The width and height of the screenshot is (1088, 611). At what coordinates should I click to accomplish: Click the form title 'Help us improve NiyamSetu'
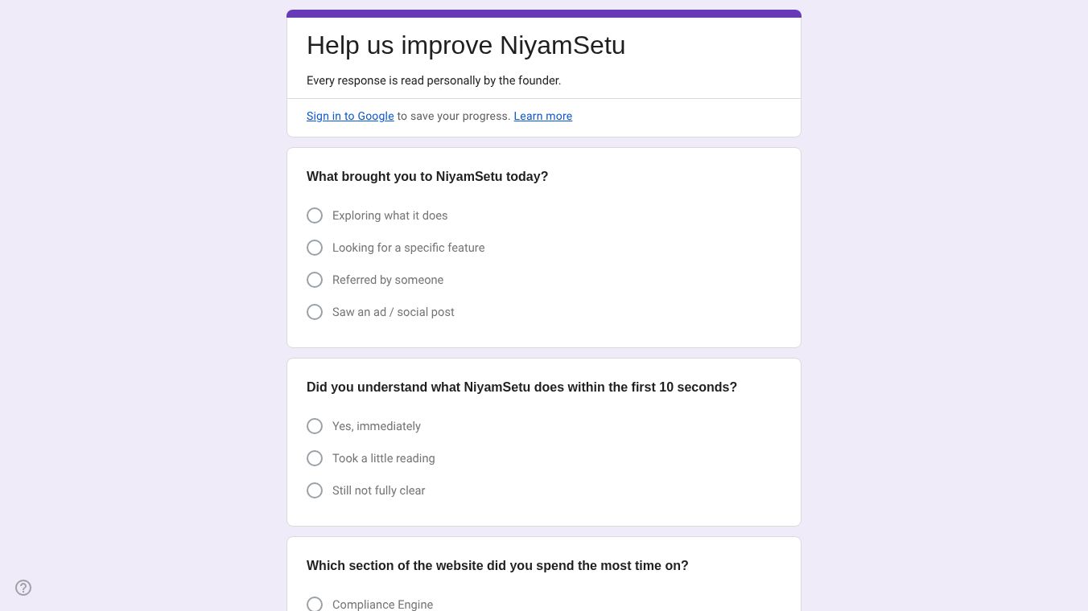(466, 45)
